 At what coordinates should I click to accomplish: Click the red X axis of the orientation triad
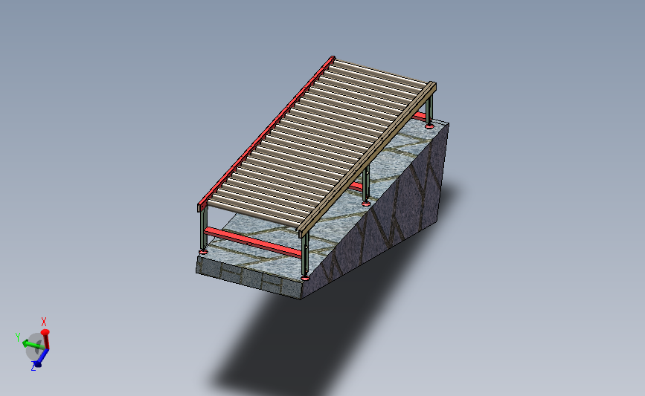[45, 340]
